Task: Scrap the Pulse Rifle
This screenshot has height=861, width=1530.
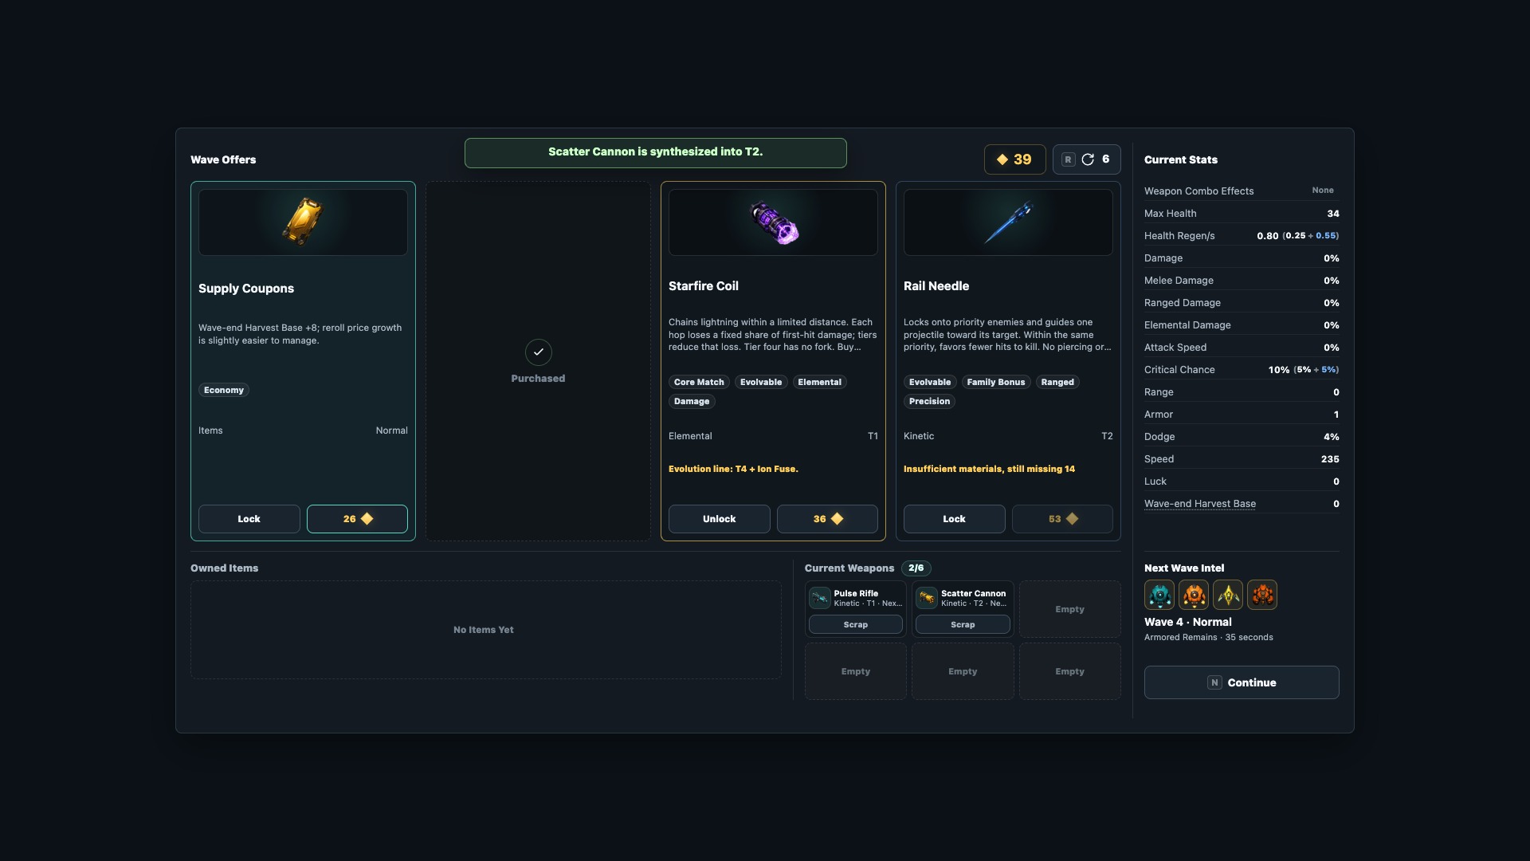Action: click(x=856, y=624)
